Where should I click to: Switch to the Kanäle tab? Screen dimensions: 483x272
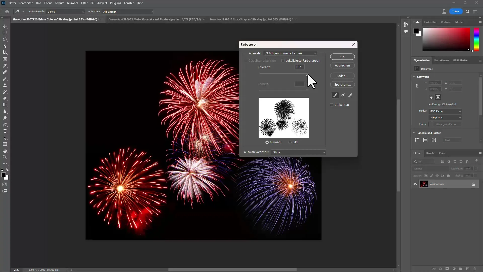(430, 153)
